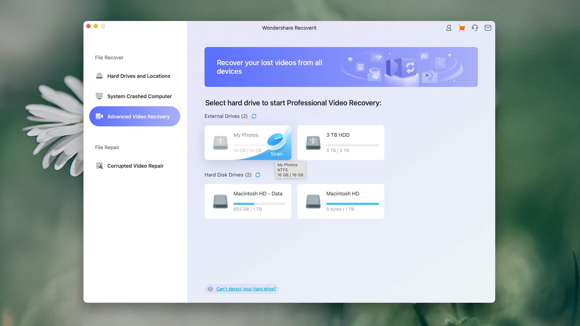Open Can't detect your hard drive link

pyautogui.click(x=246, y=289)
